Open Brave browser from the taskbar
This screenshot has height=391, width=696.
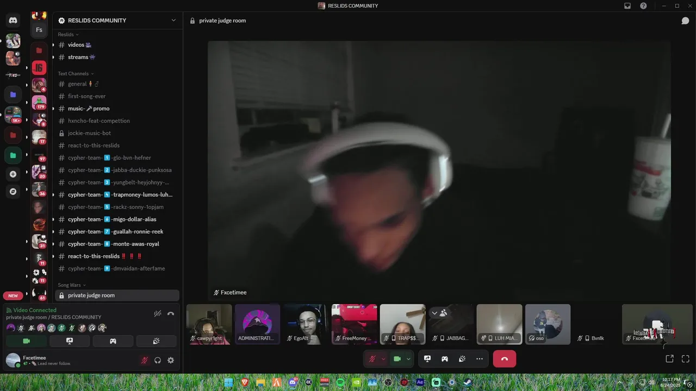pyautogui.click(x=245, y=382)
